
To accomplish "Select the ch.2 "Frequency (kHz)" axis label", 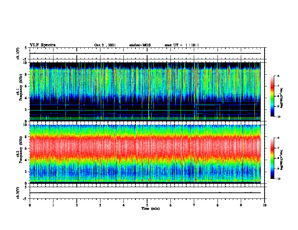I will click(x=21, y=149).
